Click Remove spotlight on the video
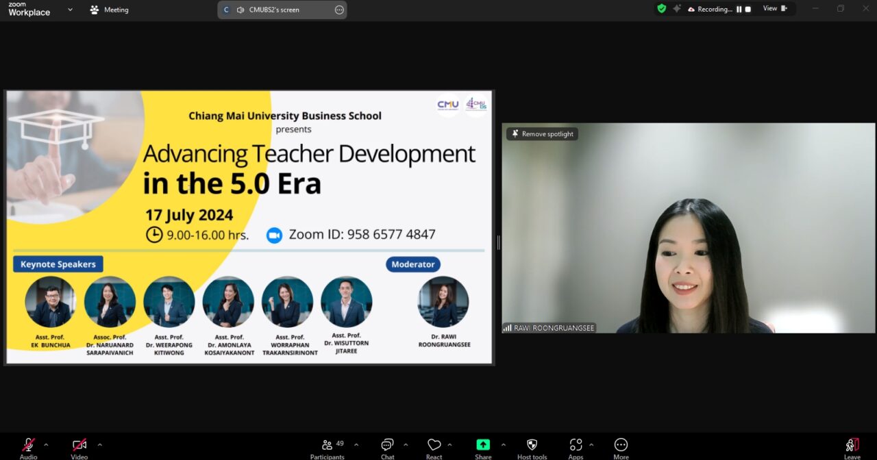Screen dimensions: 877x460 click(542, 134)
